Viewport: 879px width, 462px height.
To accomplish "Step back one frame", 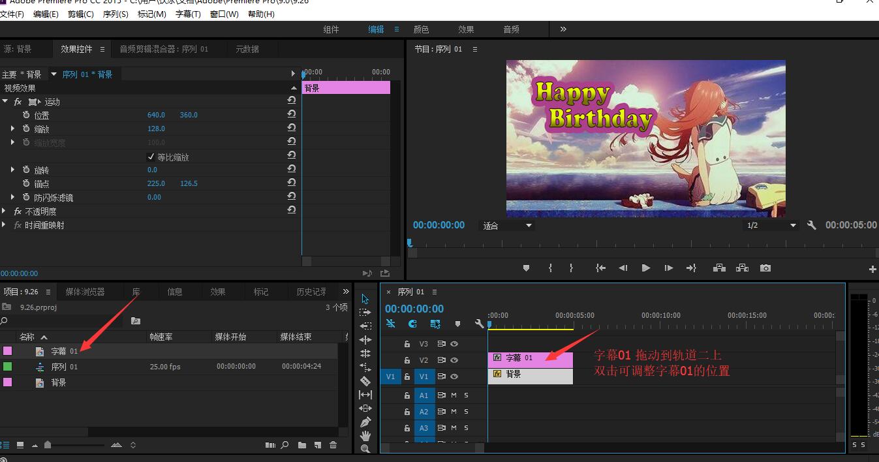I will 623,268.
